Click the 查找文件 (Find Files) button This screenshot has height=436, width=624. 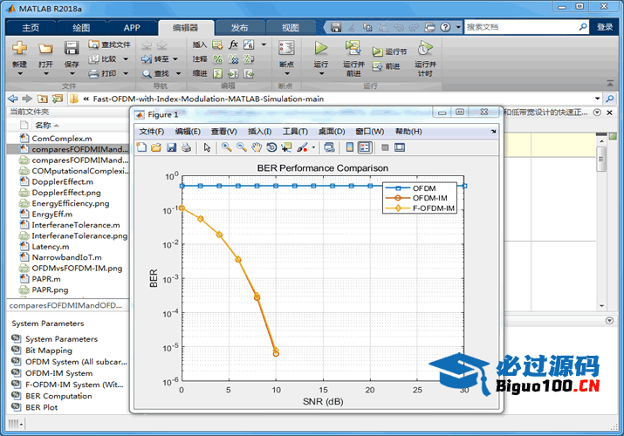click(x=109, y=44)
